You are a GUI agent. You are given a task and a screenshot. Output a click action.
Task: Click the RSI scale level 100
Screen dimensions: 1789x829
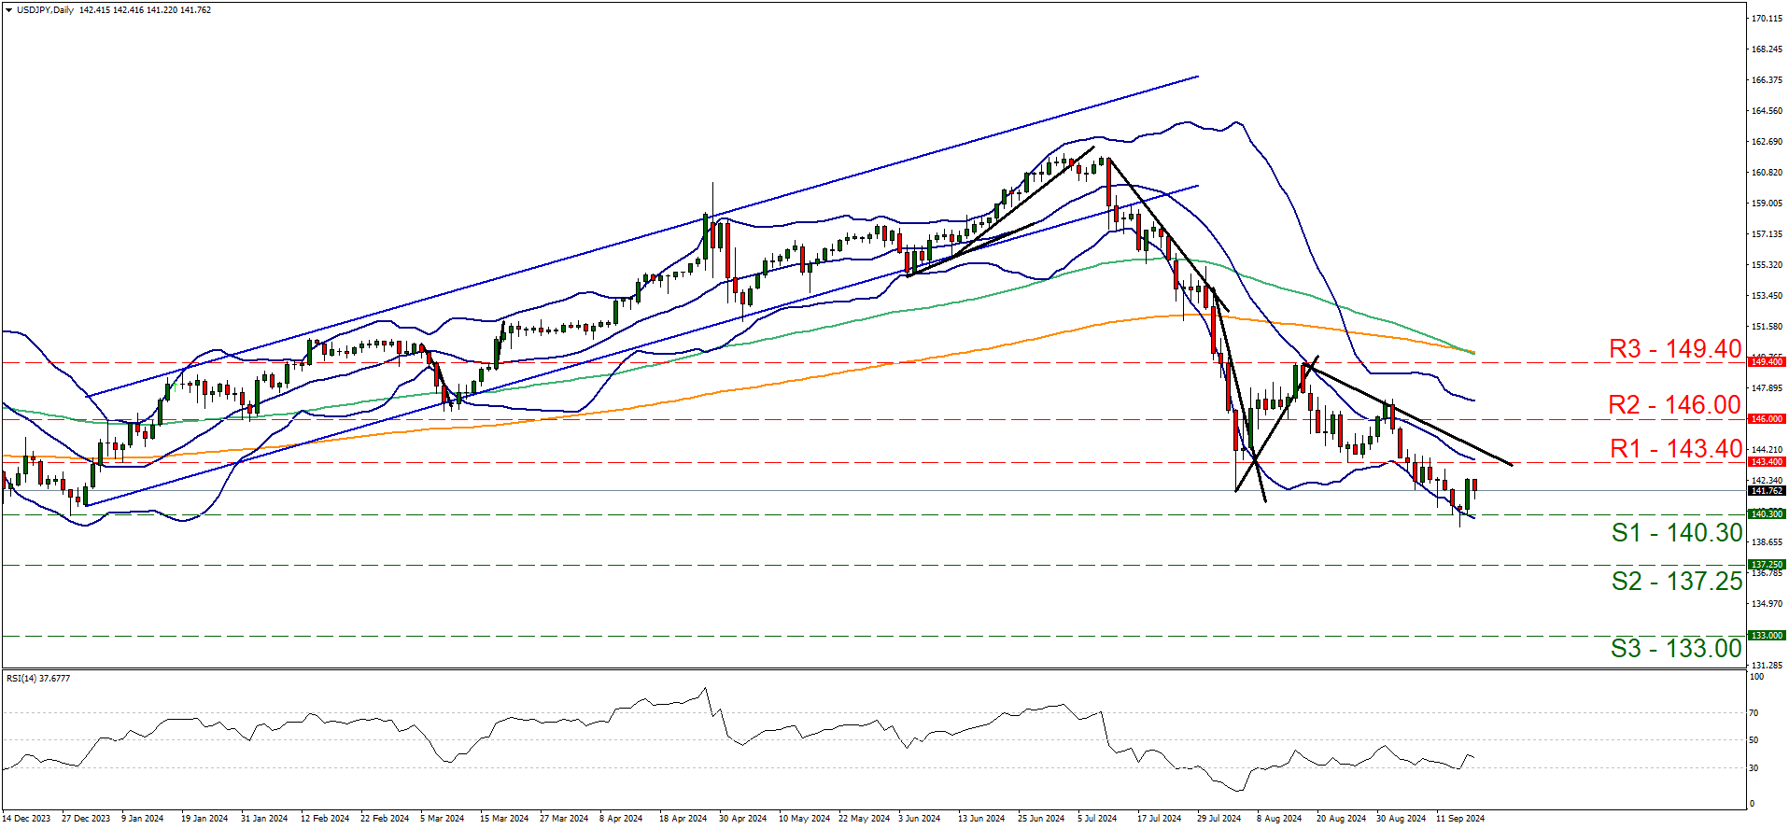(1756, 677)
